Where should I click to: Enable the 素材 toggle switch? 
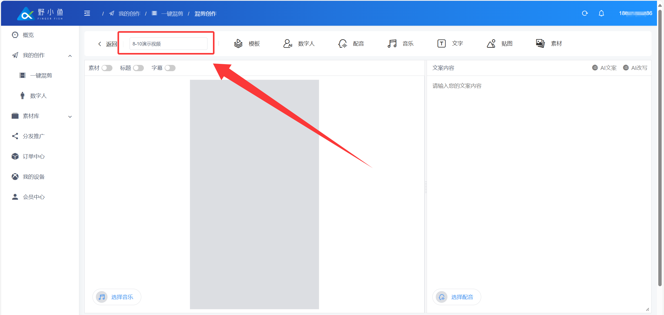(107, 68)
